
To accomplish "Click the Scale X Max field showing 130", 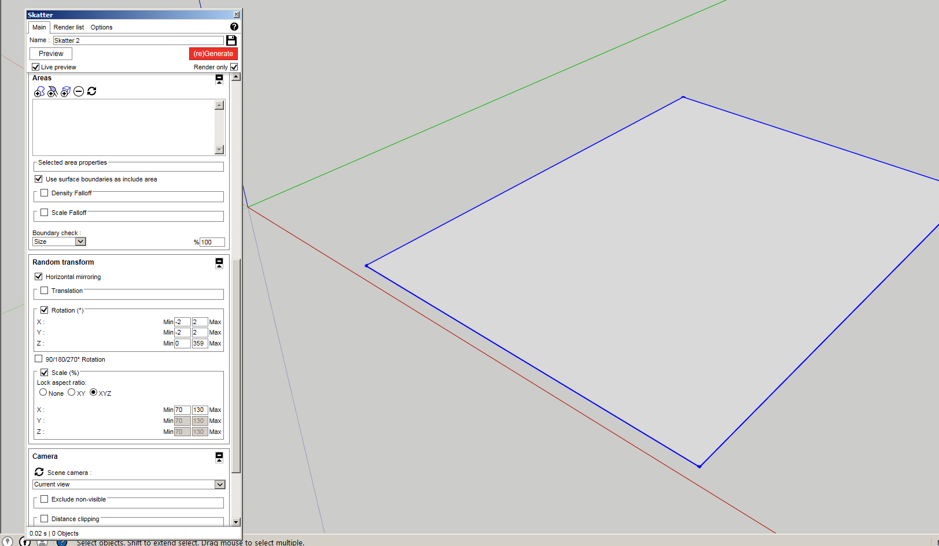I will tap(200, 410).
